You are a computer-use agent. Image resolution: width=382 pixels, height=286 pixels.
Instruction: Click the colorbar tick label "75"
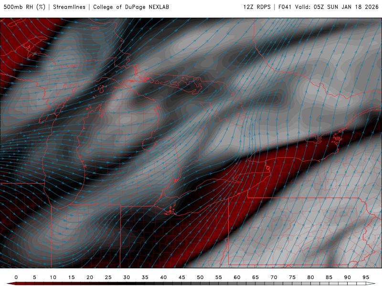292,277
